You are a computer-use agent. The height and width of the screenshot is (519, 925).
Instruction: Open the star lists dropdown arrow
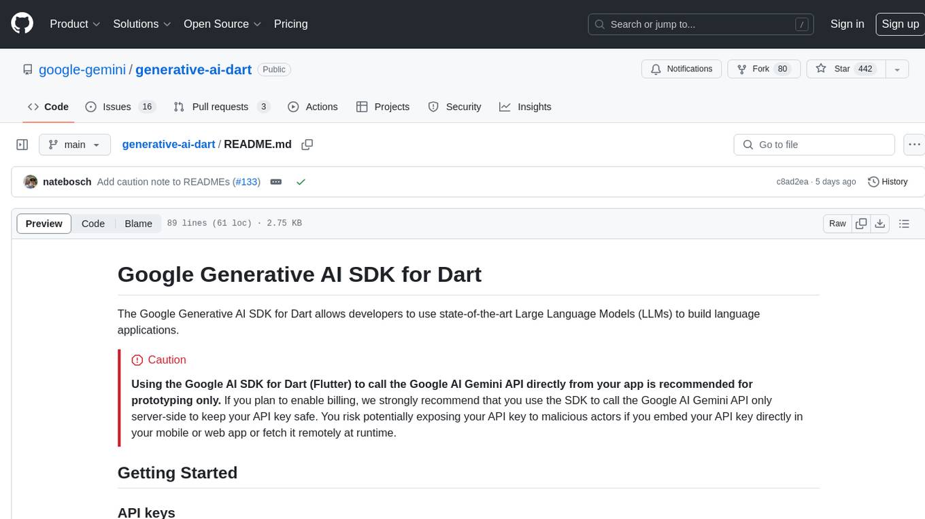[897, 69]
